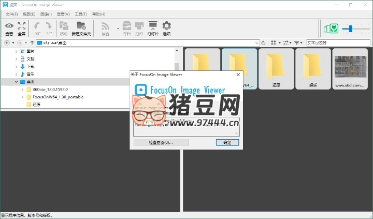The width and height of the screenshot is (373, 219).
Task: Go up one folder level with up arrow
Action: pyautogui.click(x=32, y=43)
